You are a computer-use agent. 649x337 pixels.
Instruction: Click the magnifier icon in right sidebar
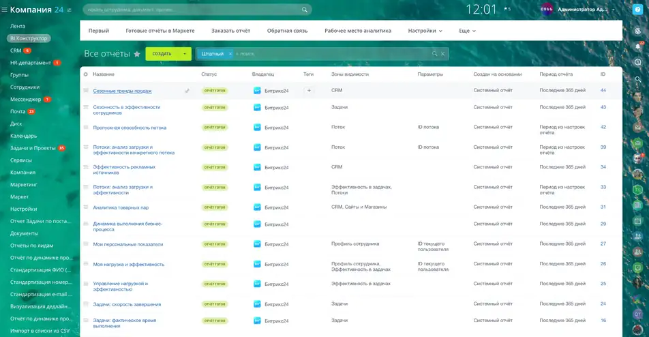[x=638, y=79]
